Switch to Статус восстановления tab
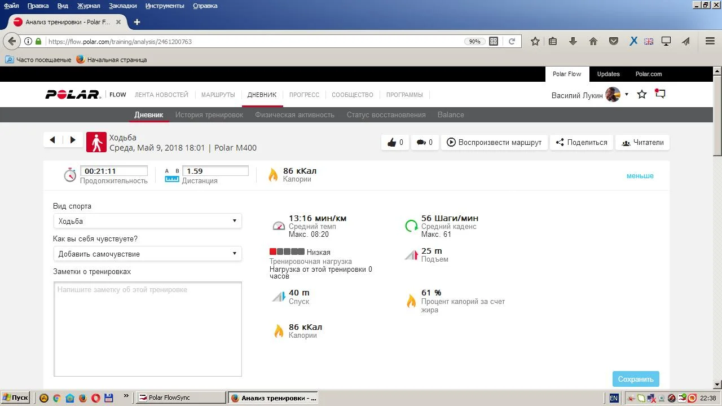 386,114
